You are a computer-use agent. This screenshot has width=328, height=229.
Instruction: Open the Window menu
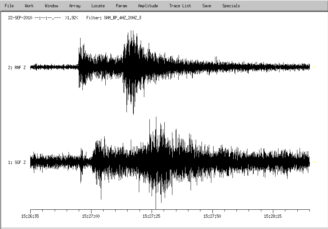click(x=51, y=6)
